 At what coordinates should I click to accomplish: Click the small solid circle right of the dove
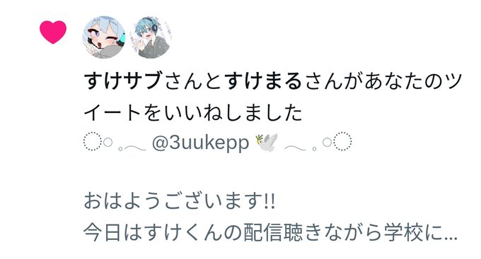click(x=328, y=142)
